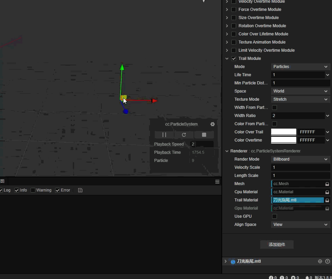Screen dimensions: 332x279
Task: Toggle Color From Particle checkbox
Action: coord(275,124)
